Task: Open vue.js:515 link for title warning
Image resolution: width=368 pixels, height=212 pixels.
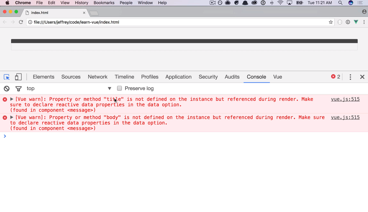Action: click(x=345, y=99)
